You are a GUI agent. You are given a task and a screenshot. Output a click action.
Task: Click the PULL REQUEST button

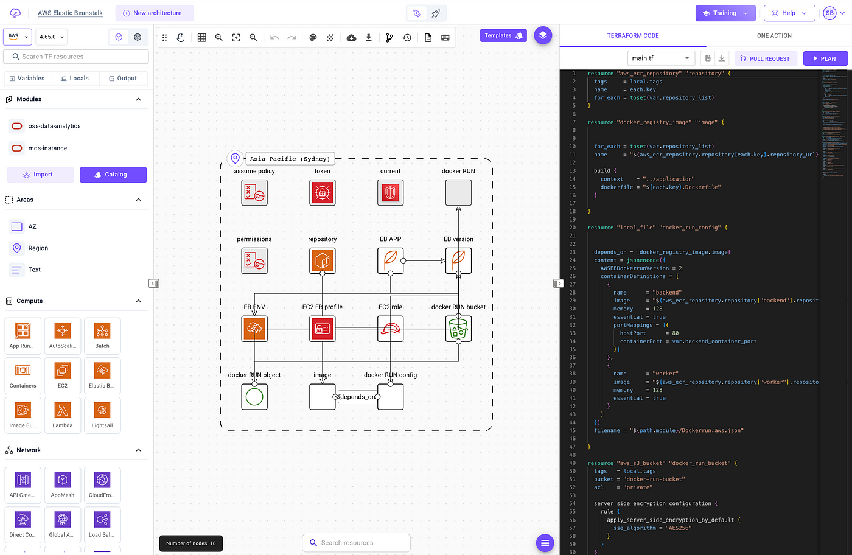click(x=764, y=58)
